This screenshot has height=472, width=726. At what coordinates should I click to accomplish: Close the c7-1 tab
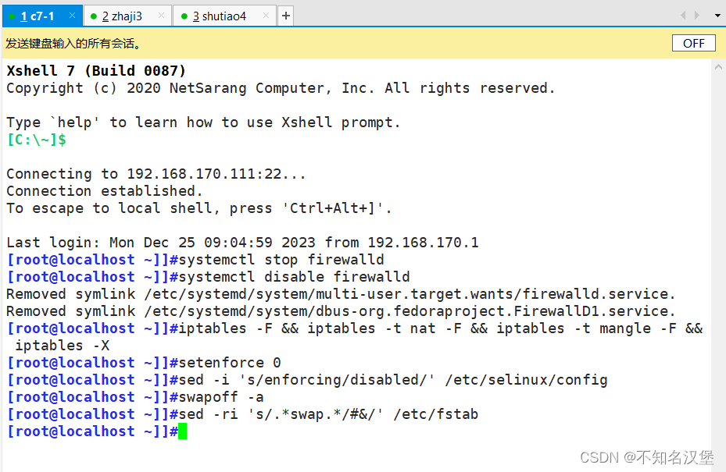click(x=72, y=16)
